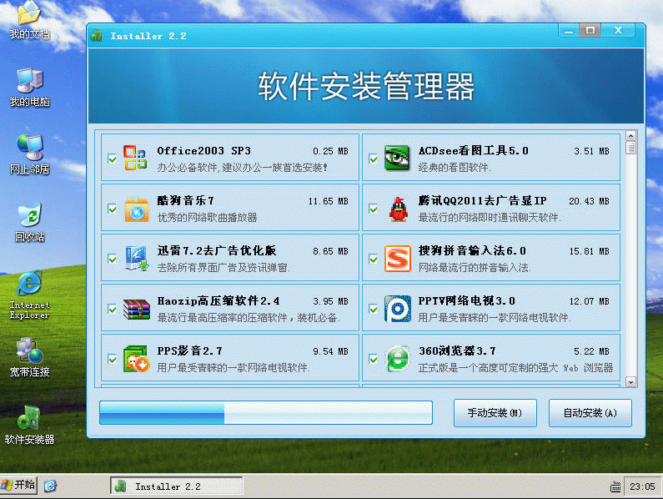
Task: Select Installer 2.2 in the taskbar
Action: pyautogui.click(x=176, y=486)
